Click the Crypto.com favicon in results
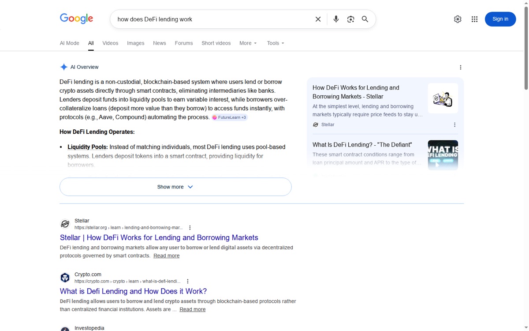Viewport: 529px width, 331px height. (65, 278)
